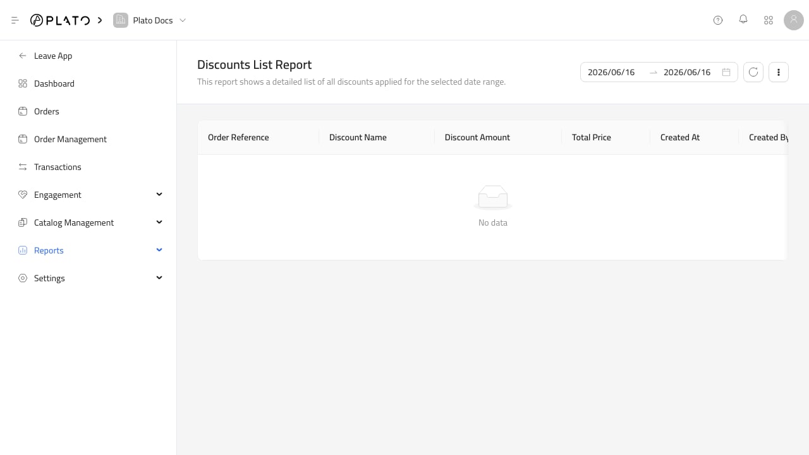This screenshot has height=455, width=809.
Task: Click the start date field 2026/06/16
Action: click(x=611, y=72)
